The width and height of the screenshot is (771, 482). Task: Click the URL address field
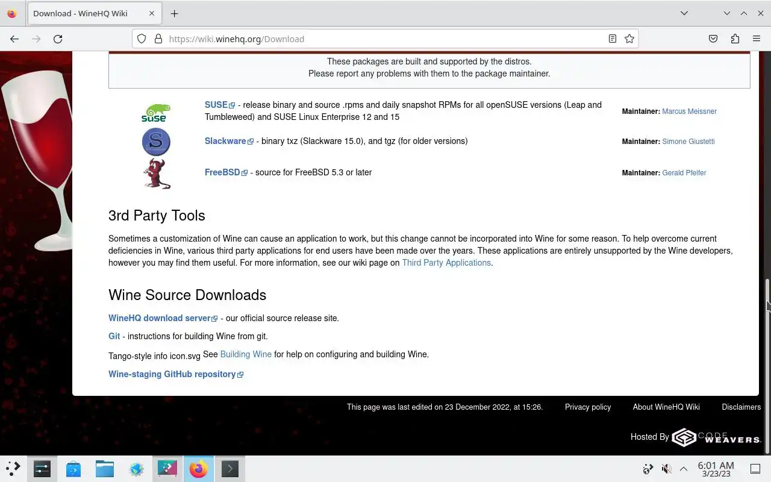(385, 39)
